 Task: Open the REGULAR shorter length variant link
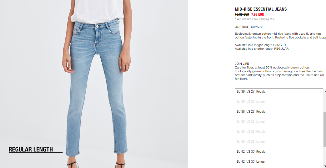(281, 49)
